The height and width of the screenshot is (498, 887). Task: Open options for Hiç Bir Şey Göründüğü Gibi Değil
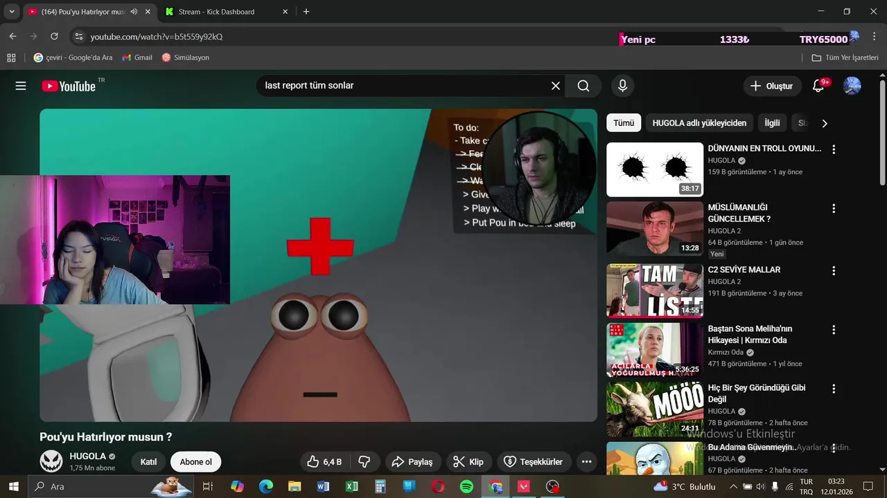834,389
